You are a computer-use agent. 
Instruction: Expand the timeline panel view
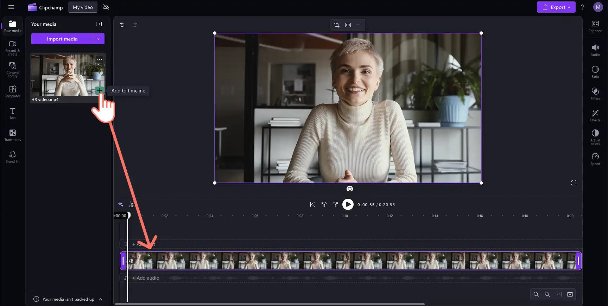click(x=570, y=294)
